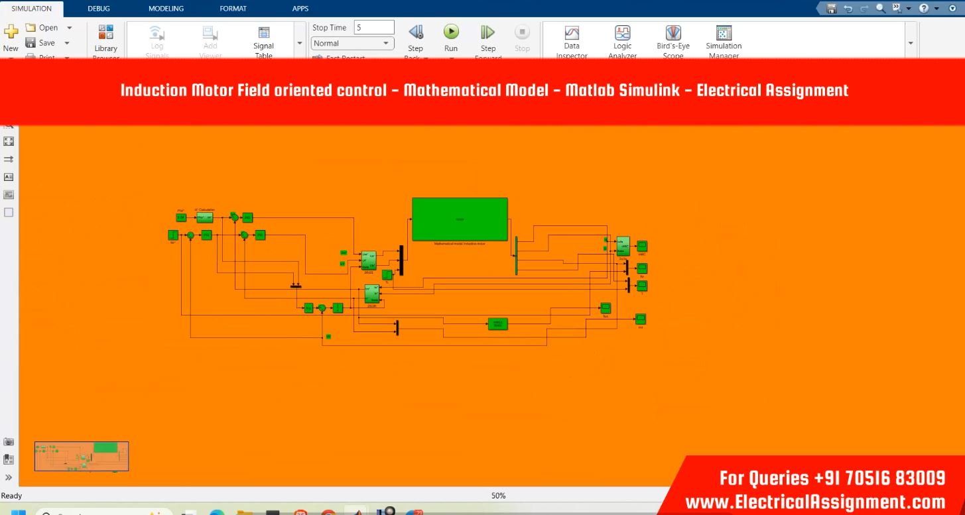Click the Step Forward button
Screen dimensions: 965x515
coord(488,42)
